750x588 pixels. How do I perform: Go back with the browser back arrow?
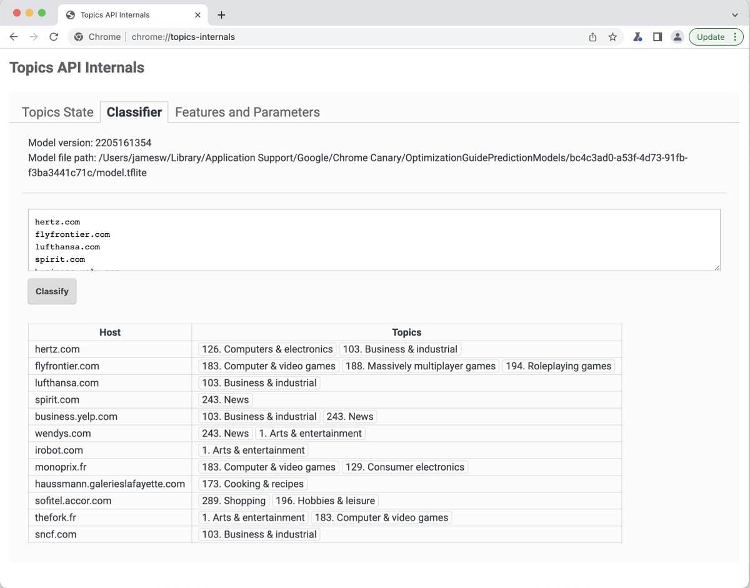14,37
